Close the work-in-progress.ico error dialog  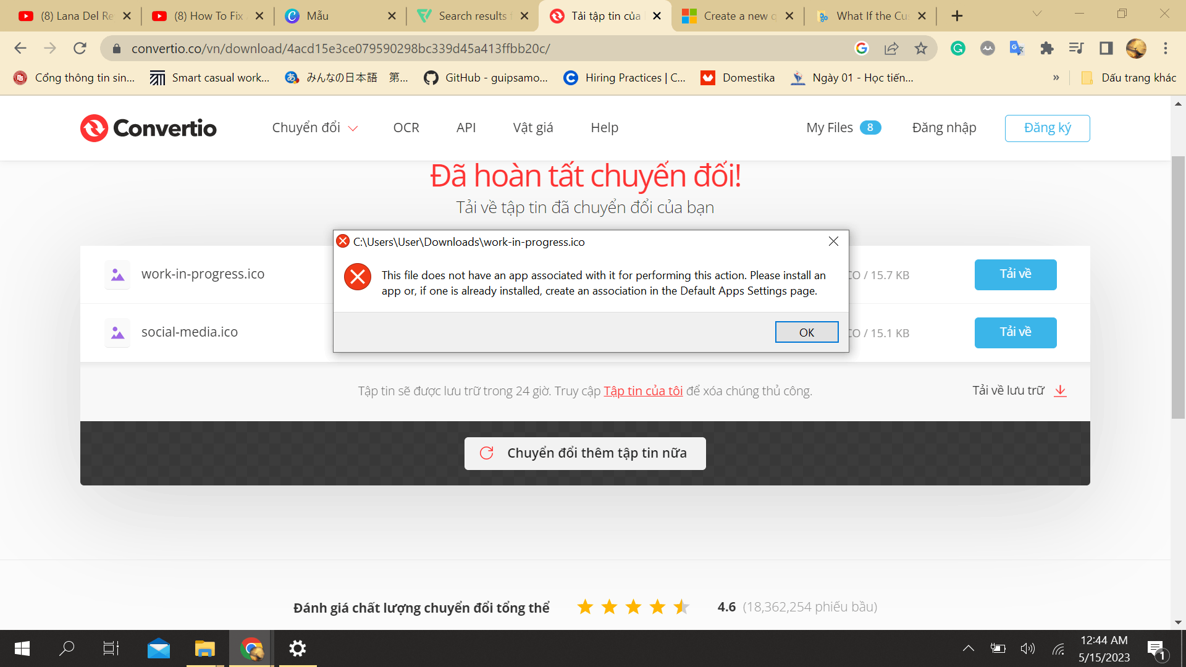click(x=833, y=241)
